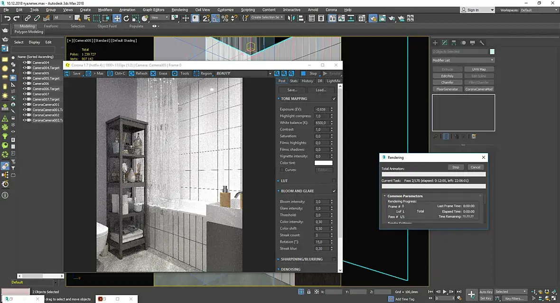The width and height of the screenshot is (560, 303).
Task: Click the Undo arrow in main toolbar
Action: (x=7, y=18)
